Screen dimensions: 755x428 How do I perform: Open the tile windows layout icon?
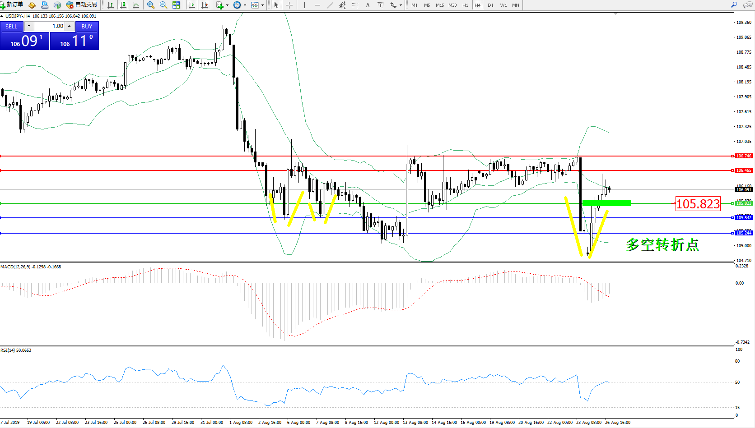[176, 5]
